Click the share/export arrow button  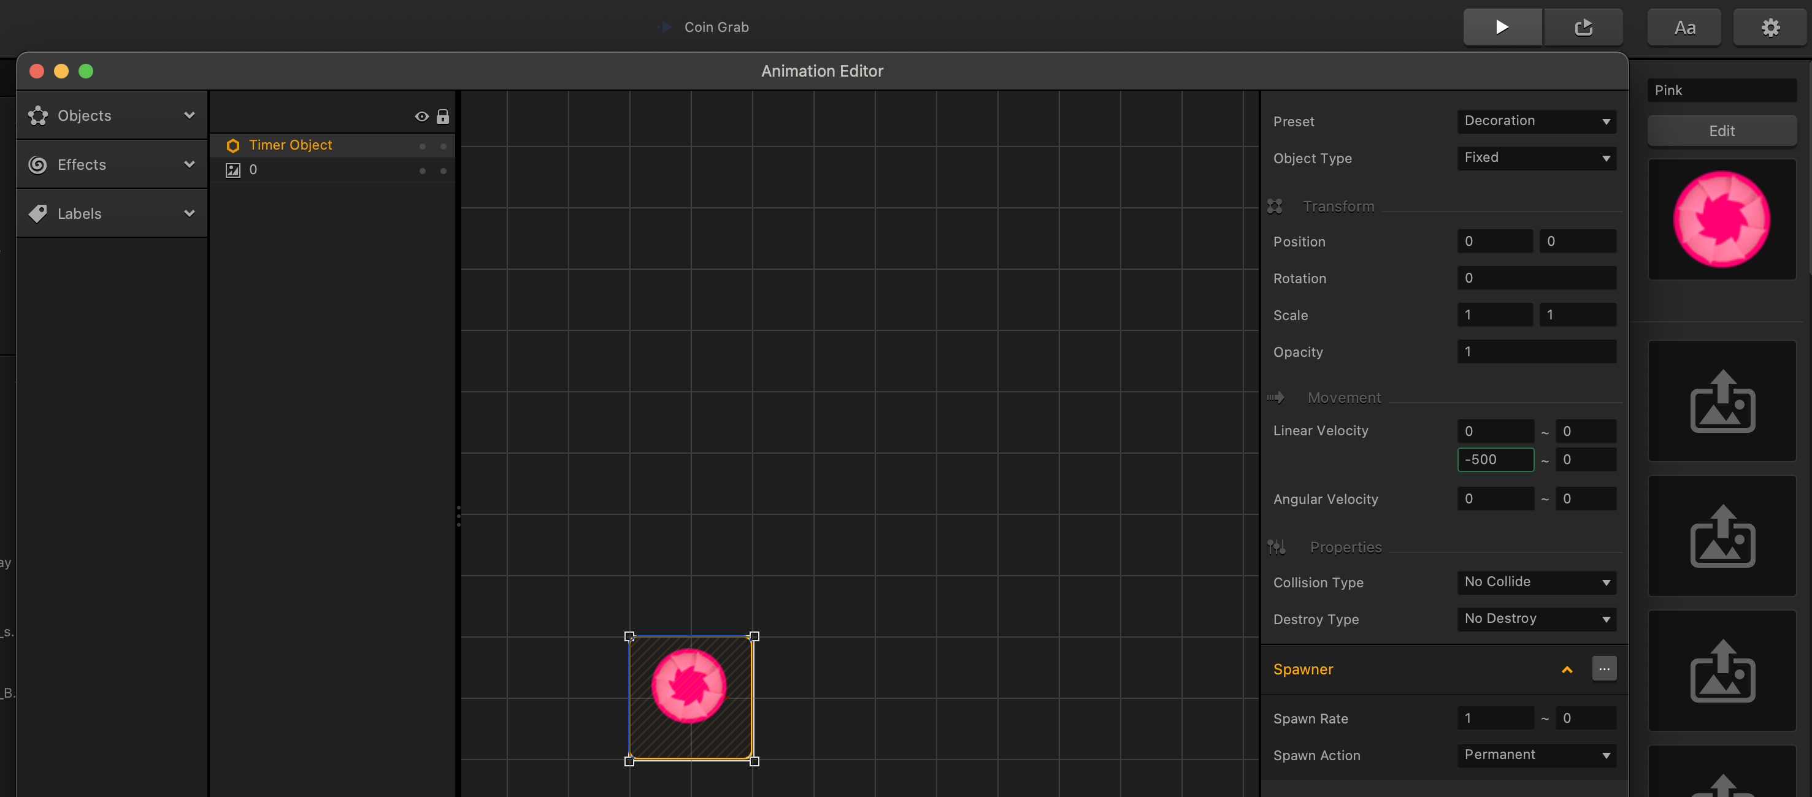pos(1583,28)
